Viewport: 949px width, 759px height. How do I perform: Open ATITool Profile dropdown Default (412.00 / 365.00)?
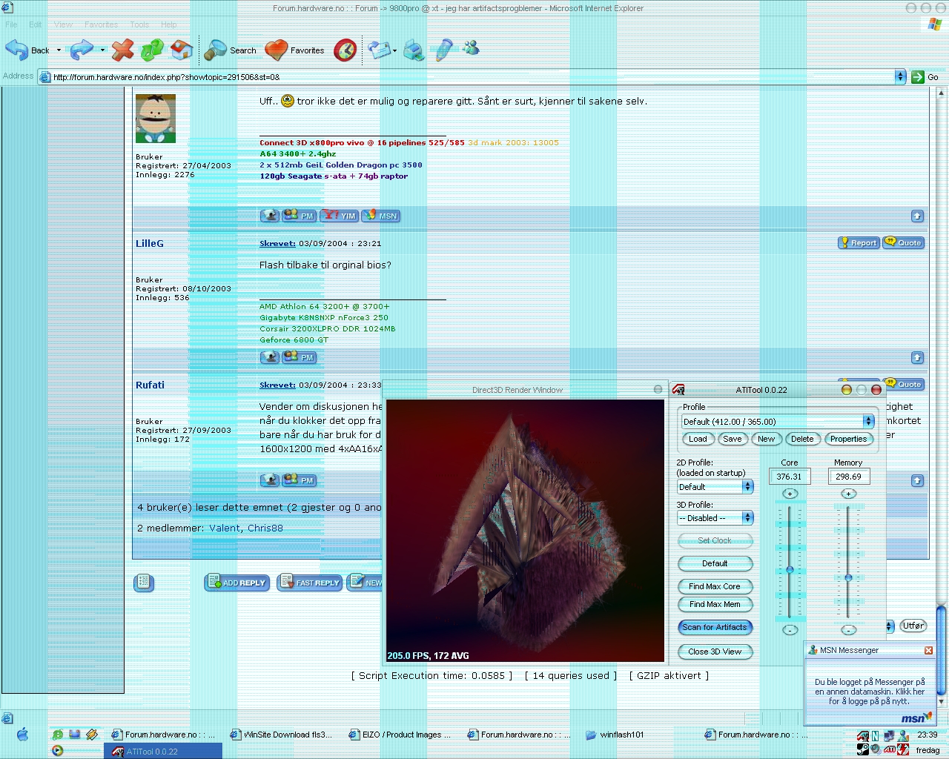coord(778,421)
